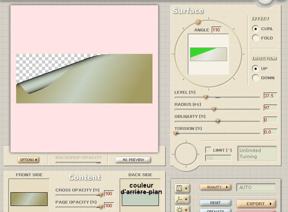Image resolution: width=288 pixels, height=212 pixels.
Task: Open the Export menu
Action: pyautogui.click(x=256, y=204)
